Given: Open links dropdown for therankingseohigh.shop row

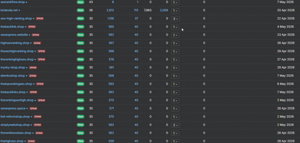Looking at the screenshot, I should (175, 101).
